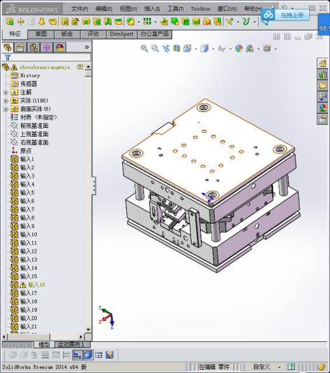
Task: Open the 视图(V) menu
Action: click(x=128, y=9)
